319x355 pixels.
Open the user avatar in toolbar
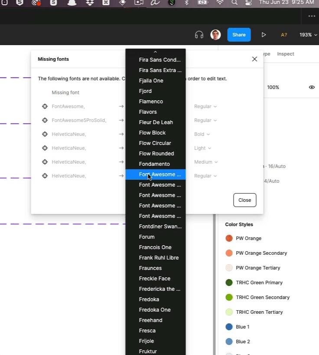pyautogui.click(x=215, y=35)
